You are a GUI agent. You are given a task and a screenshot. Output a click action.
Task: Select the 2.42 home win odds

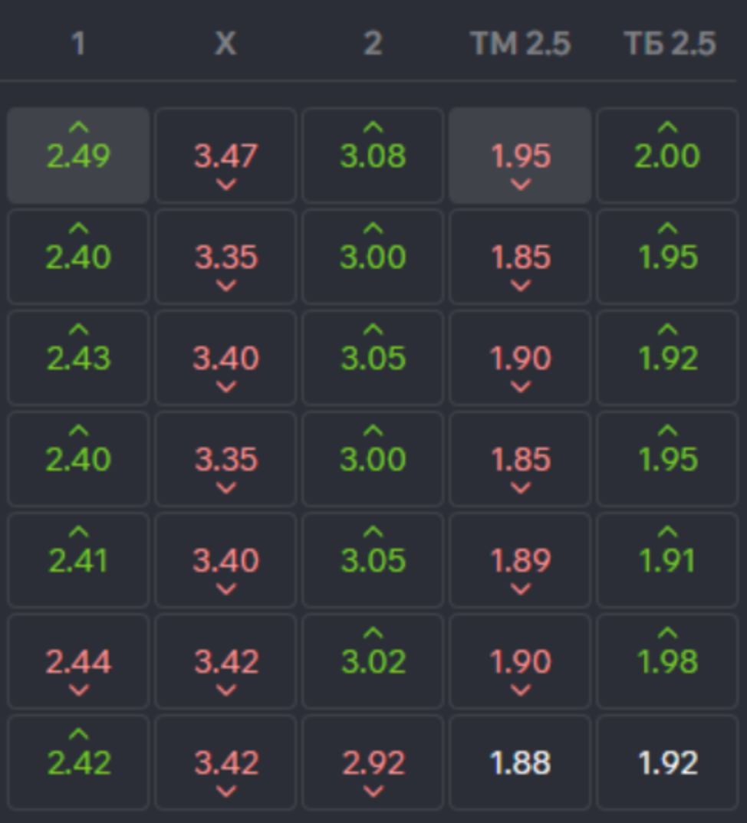[78, 762]
